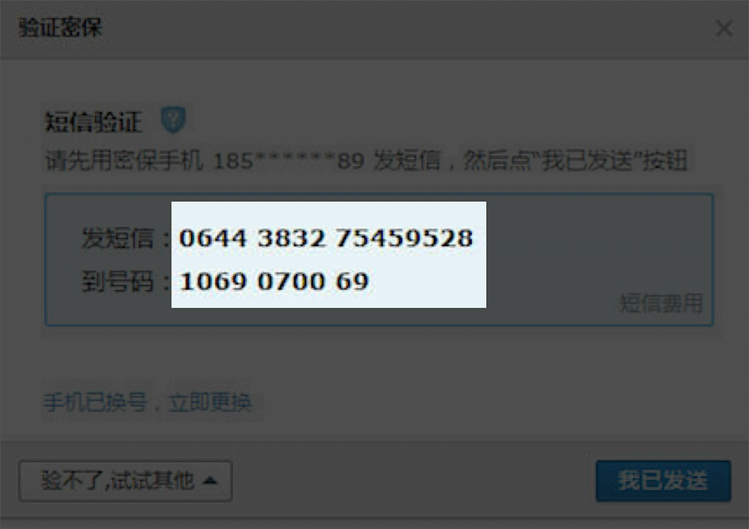Select the destination number 1069 0700 69
The width and height of the screenshot is (749, 529).
[274, 281]
